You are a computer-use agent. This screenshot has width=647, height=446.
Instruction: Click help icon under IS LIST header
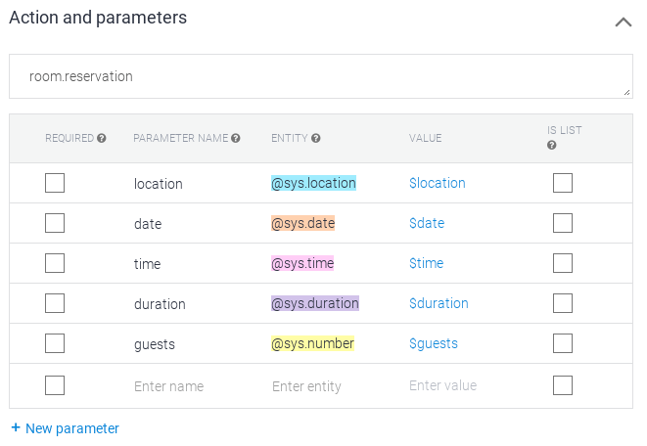(552, 146)
